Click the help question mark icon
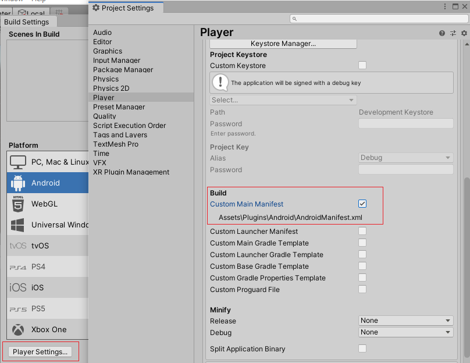 pos(442,33)
